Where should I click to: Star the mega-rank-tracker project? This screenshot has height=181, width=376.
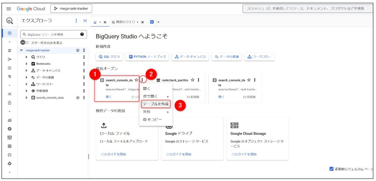(78, 50)
